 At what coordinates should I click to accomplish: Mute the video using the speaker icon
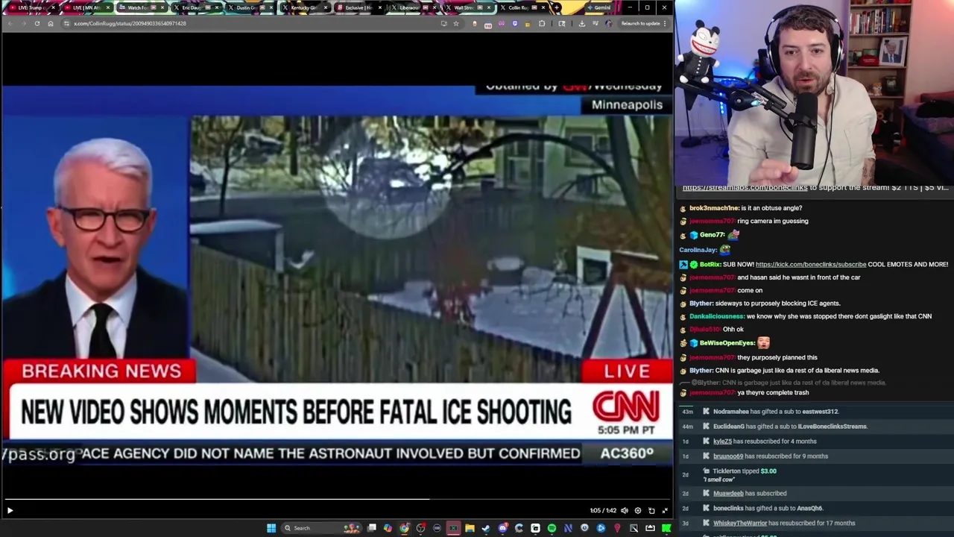coord(625,511)
